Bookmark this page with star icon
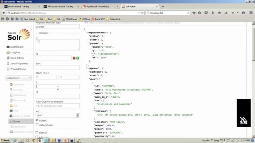The width and height of the screenshot is (255, 143). tap(194, 13)
